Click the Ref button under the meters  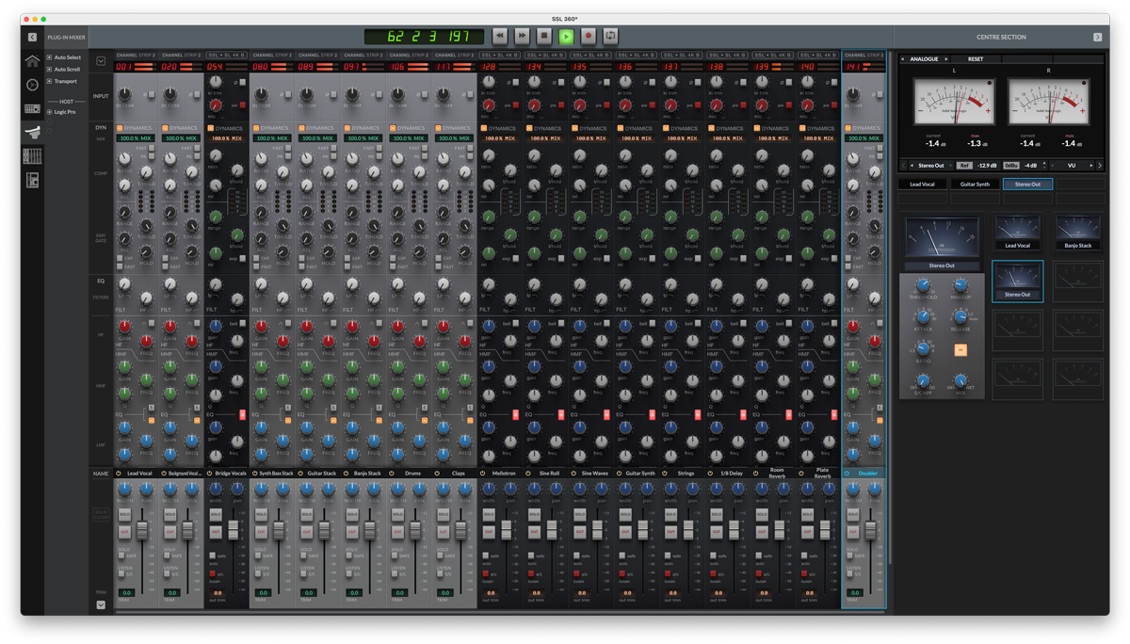point(964,166)
